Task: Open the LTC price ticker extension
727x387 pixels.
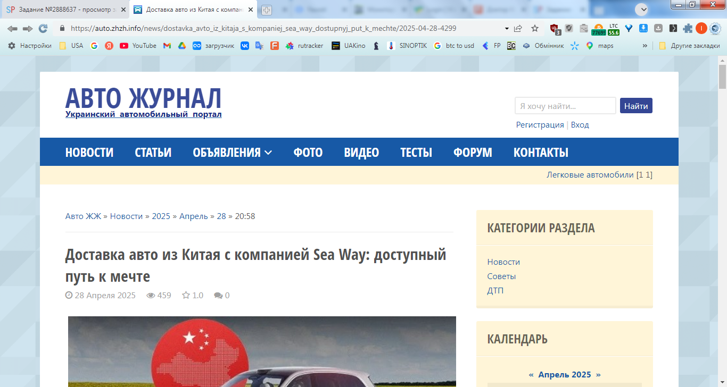Action: (x=614, y=29)
